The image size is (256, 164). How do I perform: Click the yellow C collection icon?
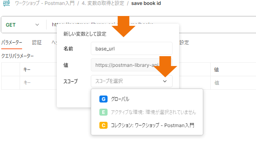103,125
